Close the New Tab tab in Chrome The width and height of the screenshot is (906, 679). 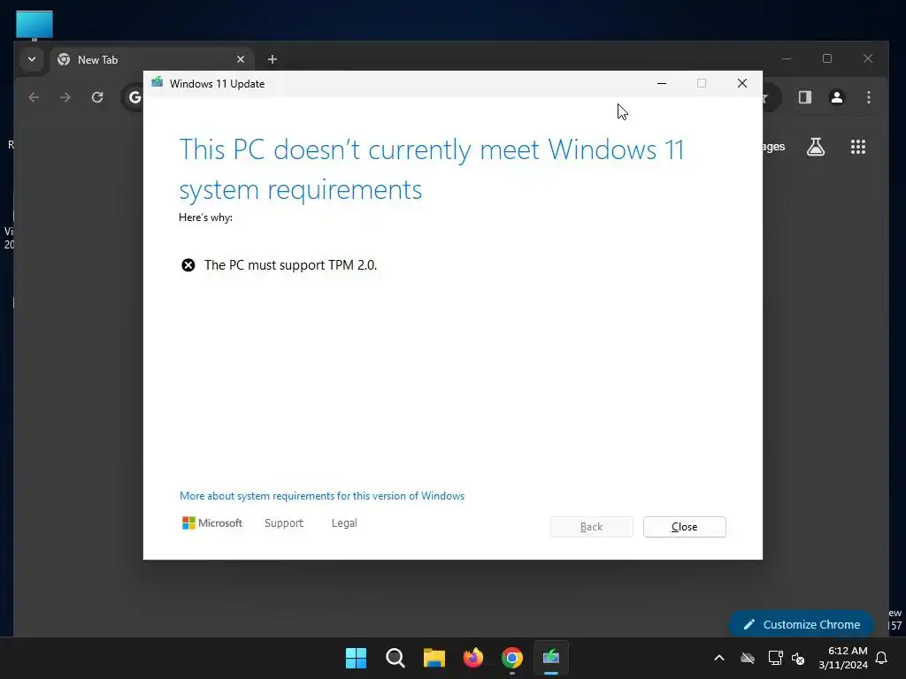click(241, 59)
